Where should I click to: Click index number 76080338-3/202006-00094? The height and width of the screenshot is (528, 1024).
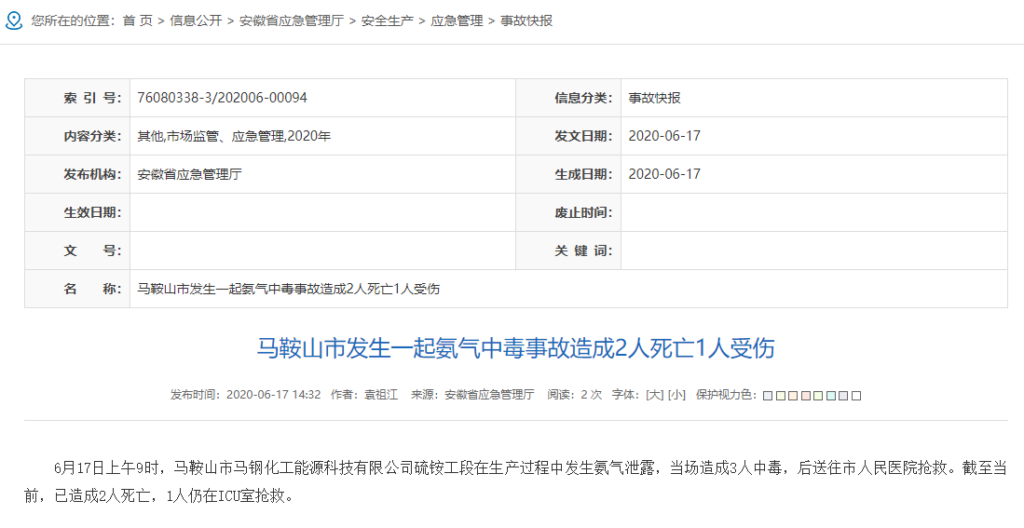click(222, 98)
